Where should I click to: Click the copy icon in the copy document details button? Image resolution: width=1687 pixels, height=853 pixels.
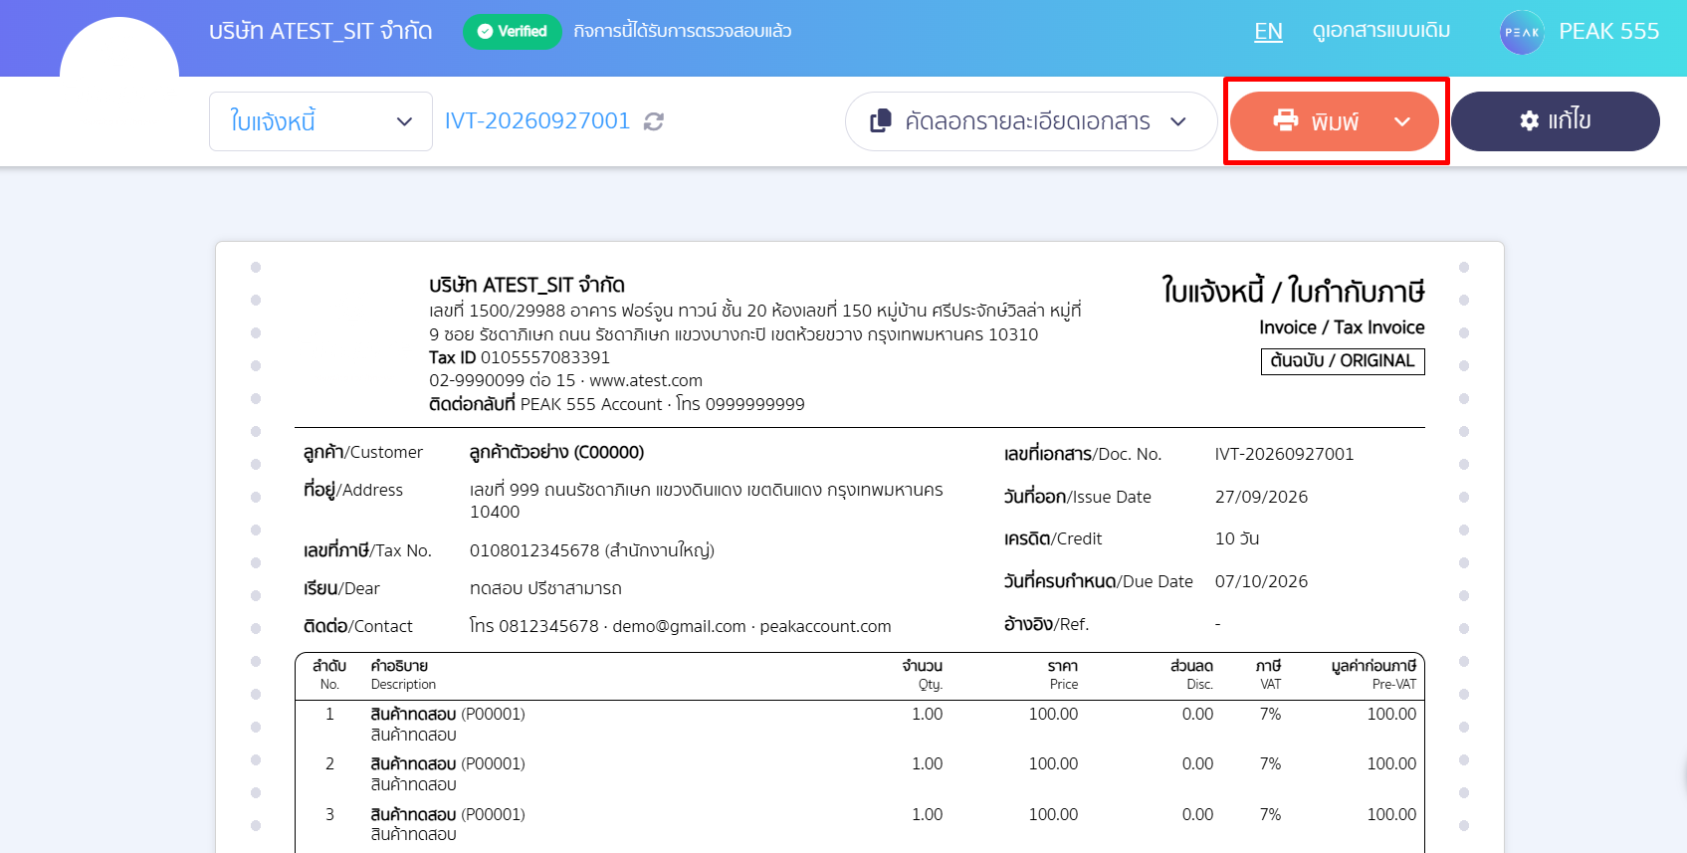881,121
